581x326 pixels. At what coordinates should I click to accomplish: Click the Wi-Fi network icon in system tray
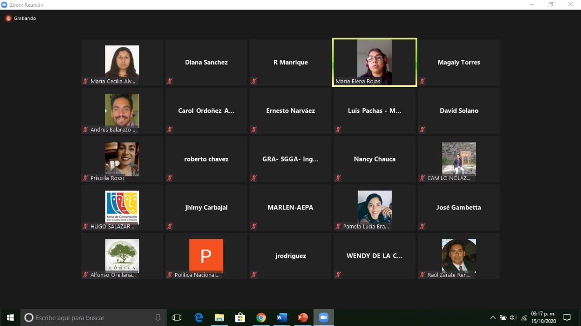coord(524,318)
